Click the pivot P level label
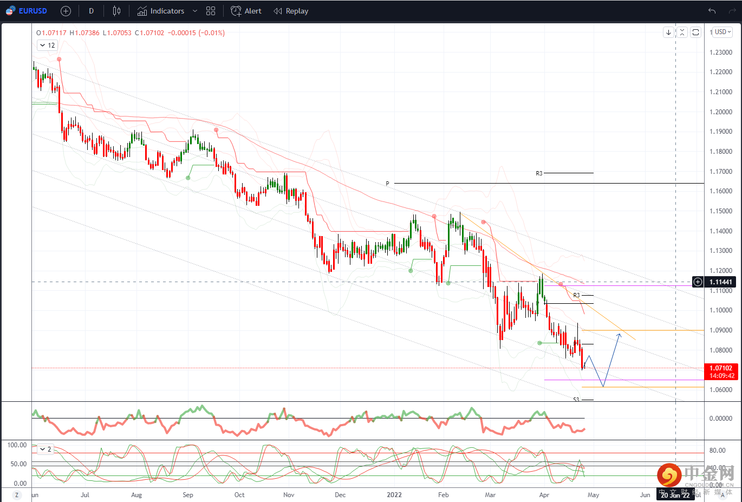 [387, 184]
